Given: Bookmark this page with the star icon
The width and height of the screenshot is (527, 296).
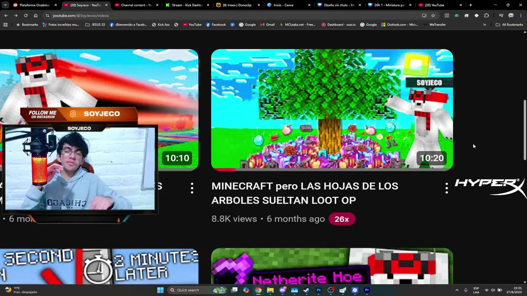Looking at the screenshot, I should point(433,15).
